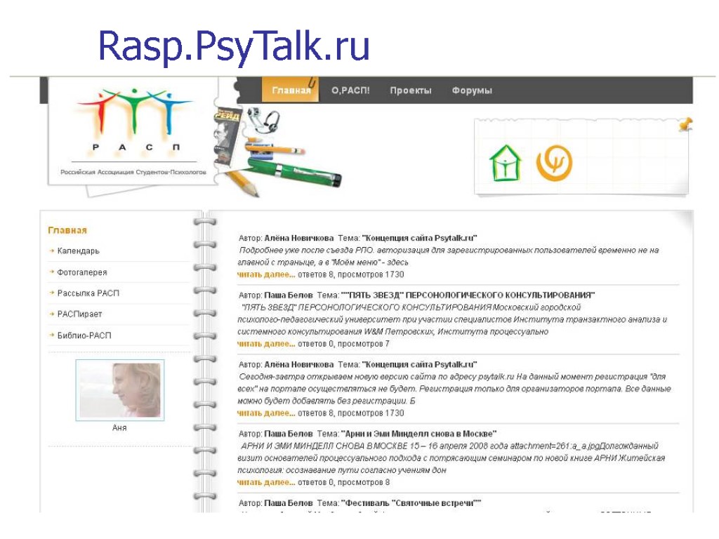Open the Календарь sidebar link

pos(79,251)
